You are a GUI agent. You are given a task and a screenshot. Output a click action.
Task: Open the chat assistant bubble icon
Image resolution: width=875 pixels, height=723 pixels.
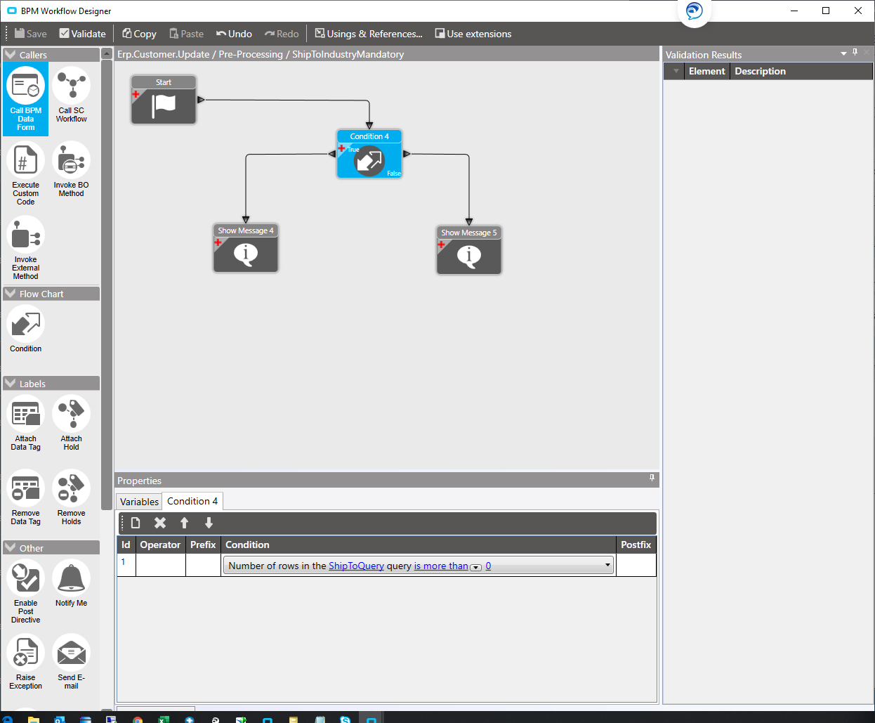(695, 11)
